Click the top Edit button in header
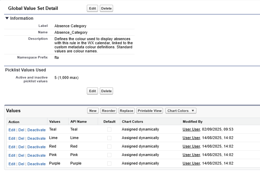Image resolution: width=260 pixels, height=171 pixels. pos(92,9)
